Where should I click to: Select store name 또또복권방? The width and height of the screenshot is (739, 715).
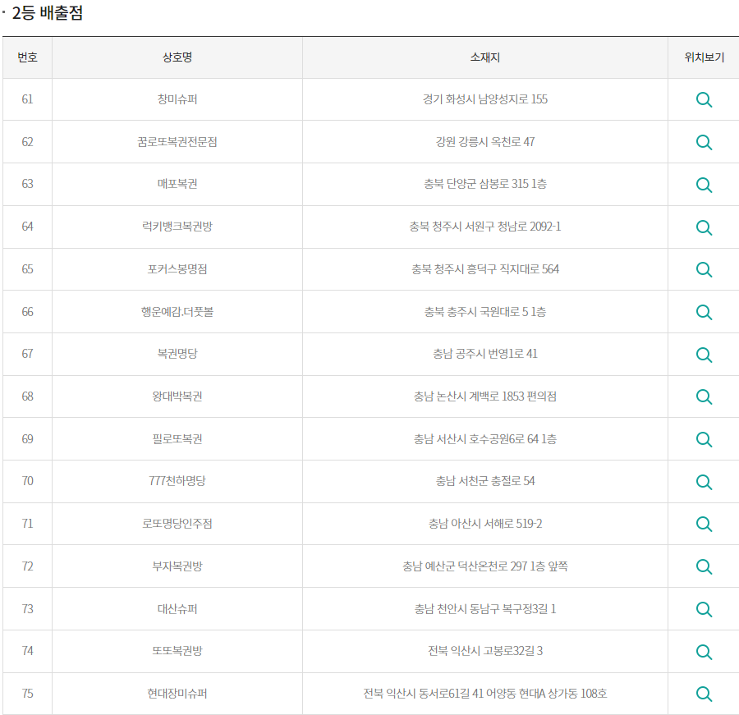click(x=177, y=650)
